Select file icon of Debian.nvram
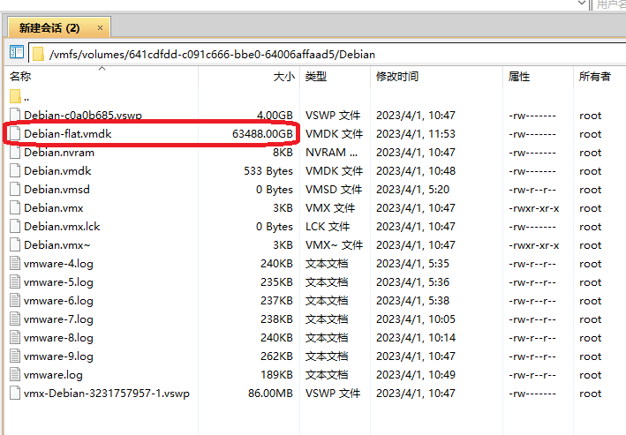This screenshot has width=626, height=435. pyautogui.click(x=15, y=152)
